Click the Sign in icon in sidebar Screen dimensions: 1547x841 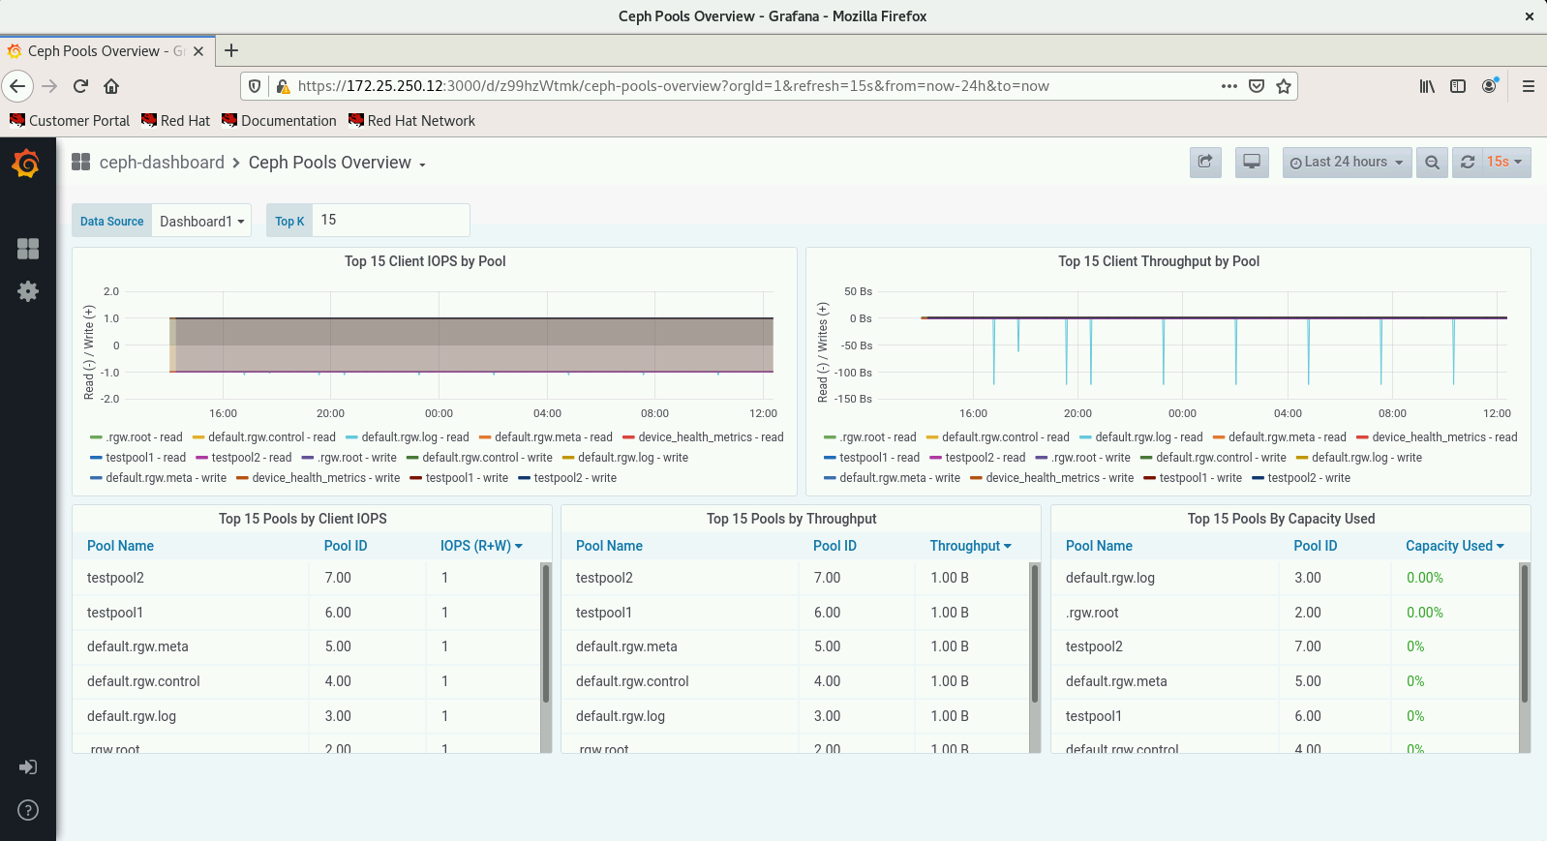tap(28, 767)
